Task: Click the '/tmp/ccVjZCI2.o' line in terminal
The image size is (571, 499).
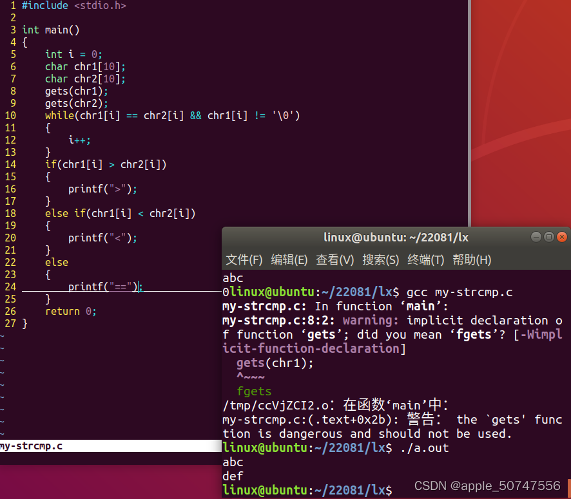Action: click(335, 405)
